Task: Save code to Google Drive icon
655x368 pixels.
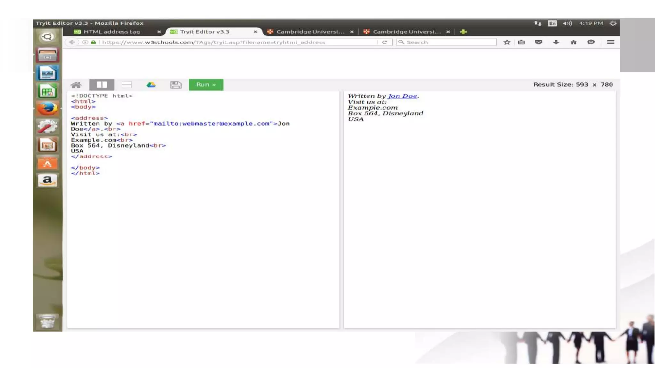Action: (151, 85)
